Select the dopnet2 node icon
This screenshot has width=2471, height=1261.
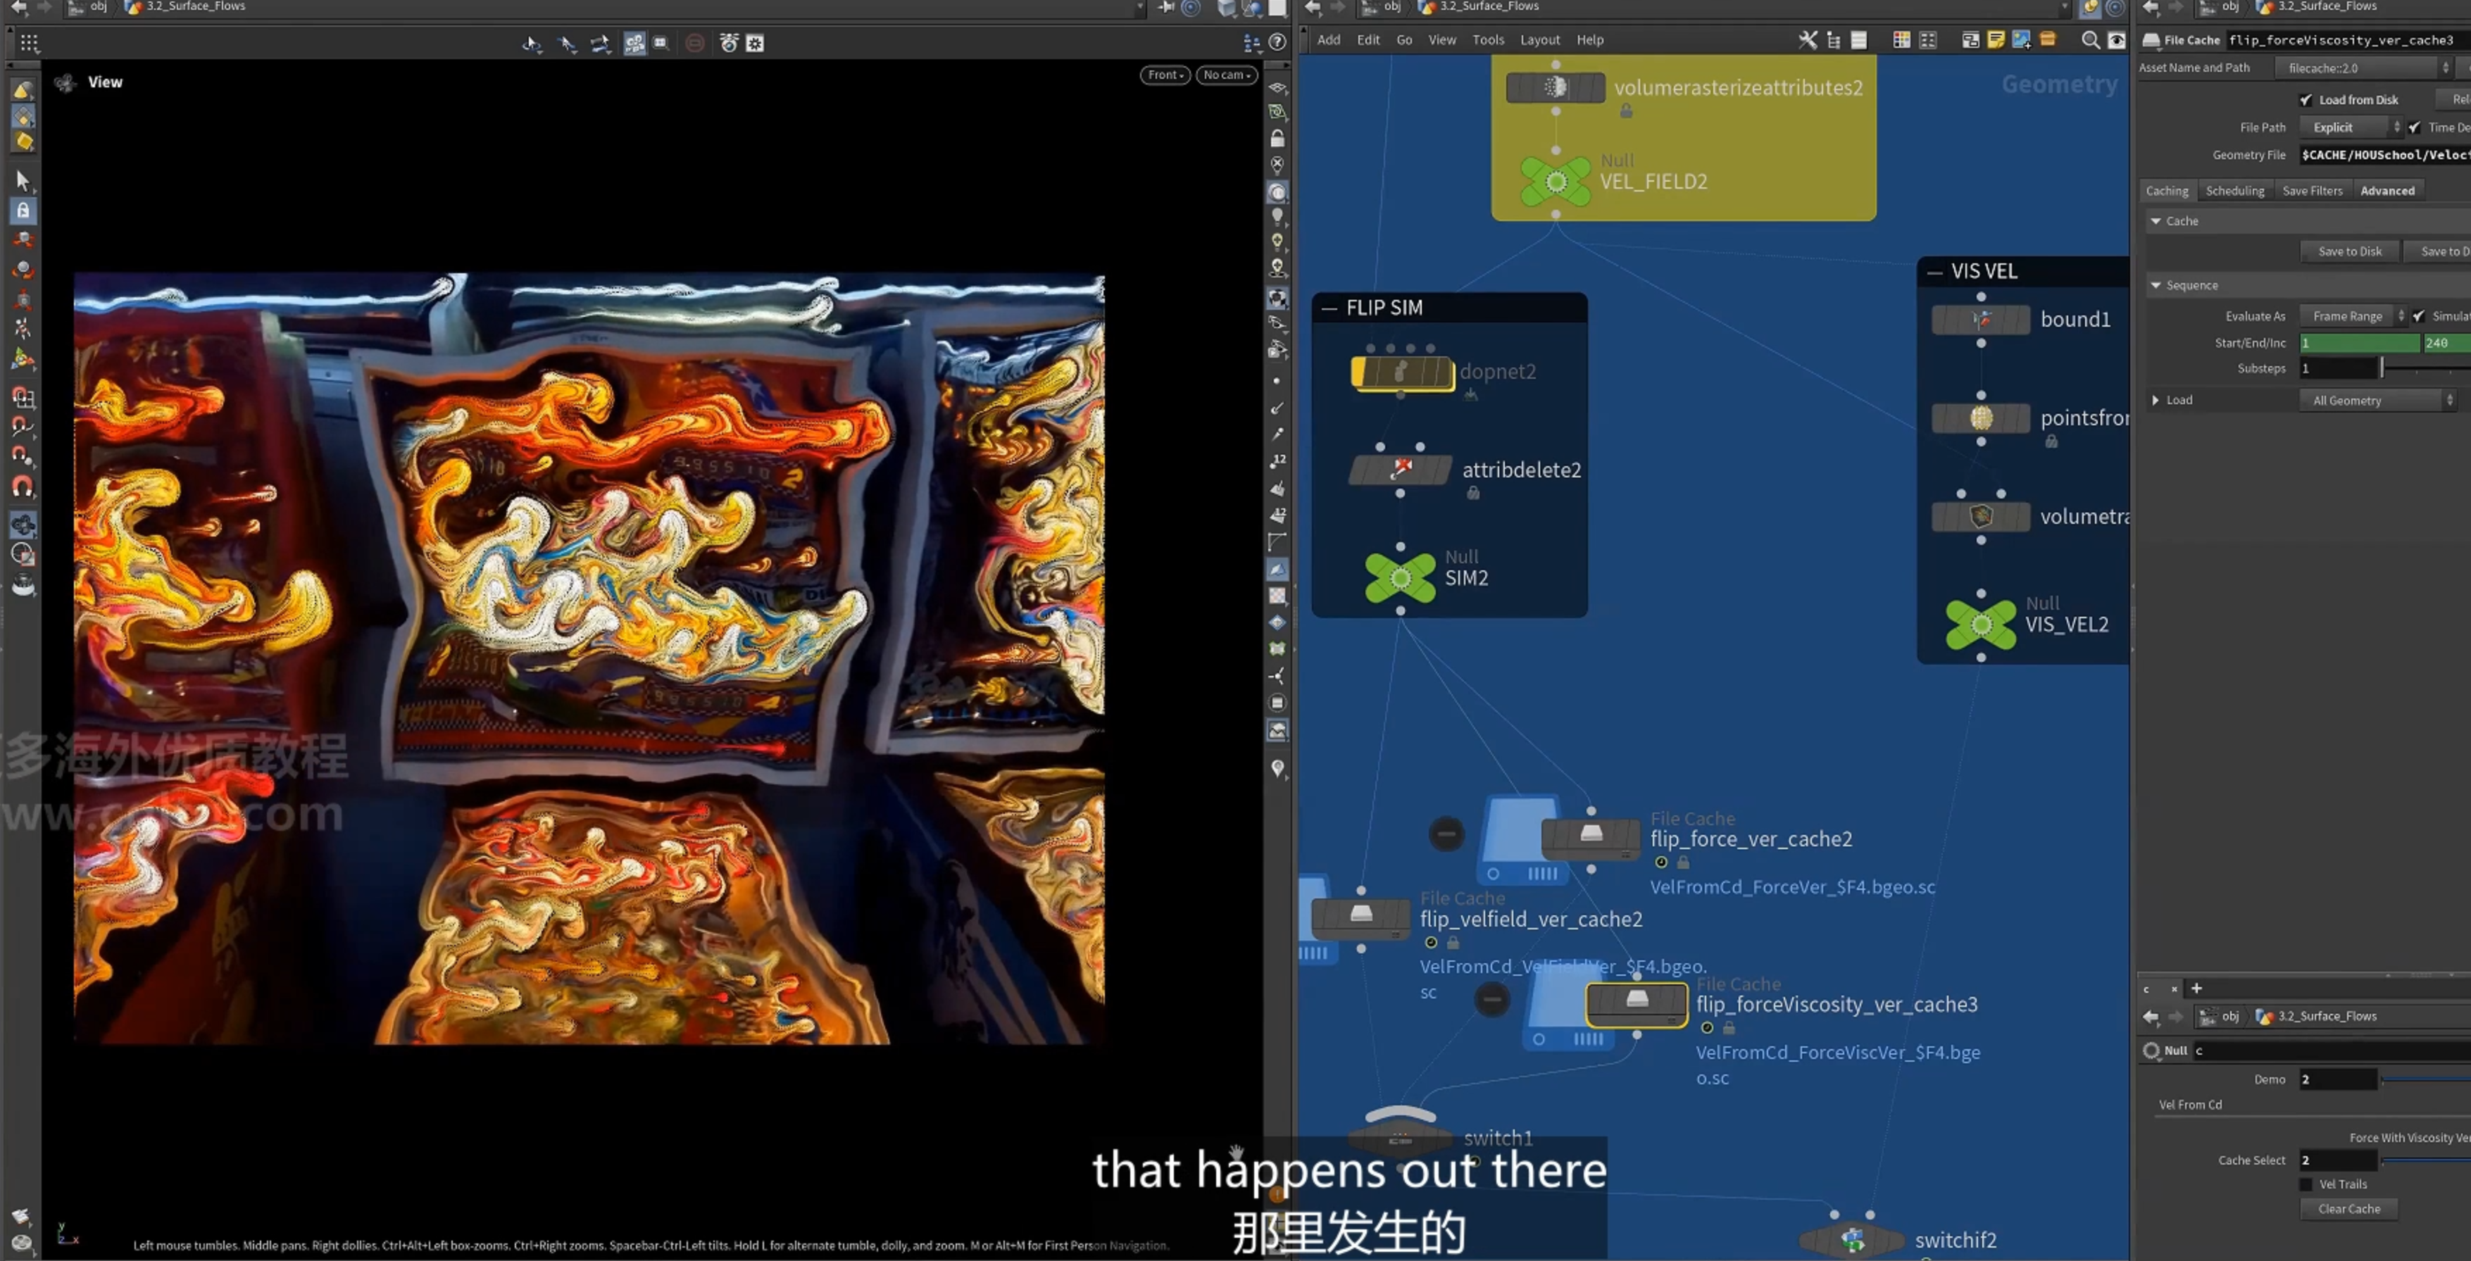(1401, 372)
